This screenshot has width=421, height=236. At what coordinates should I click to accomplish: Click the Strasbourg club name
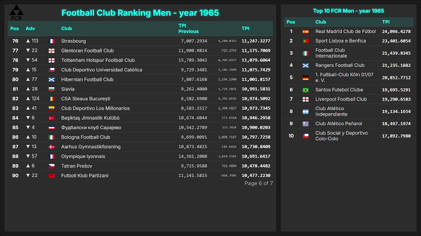point(73,41)
